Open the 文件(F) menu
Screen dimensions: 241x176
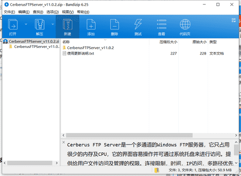click(x=9, y=12)
